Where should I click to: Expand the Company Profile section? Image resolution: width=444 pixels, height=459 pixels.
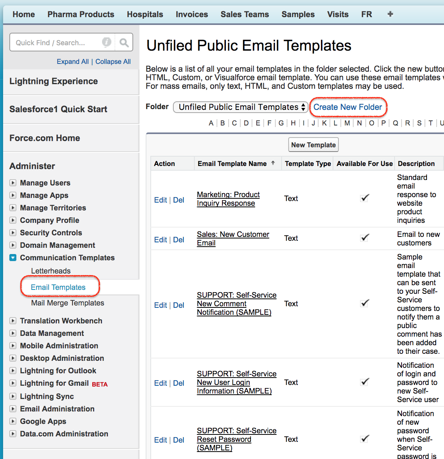coord(13,220)
